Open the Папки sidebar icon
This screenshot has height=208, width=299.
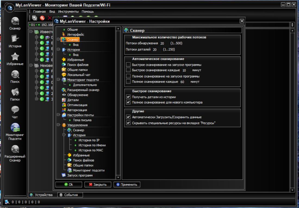[15, 92]
